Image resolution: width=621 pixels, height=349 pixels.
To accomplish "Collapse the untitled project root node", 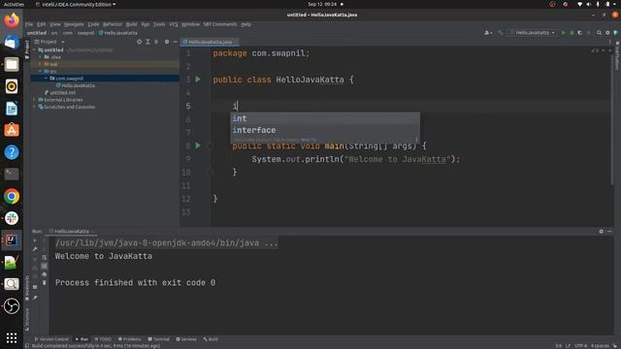I will [x=35, y=50].
